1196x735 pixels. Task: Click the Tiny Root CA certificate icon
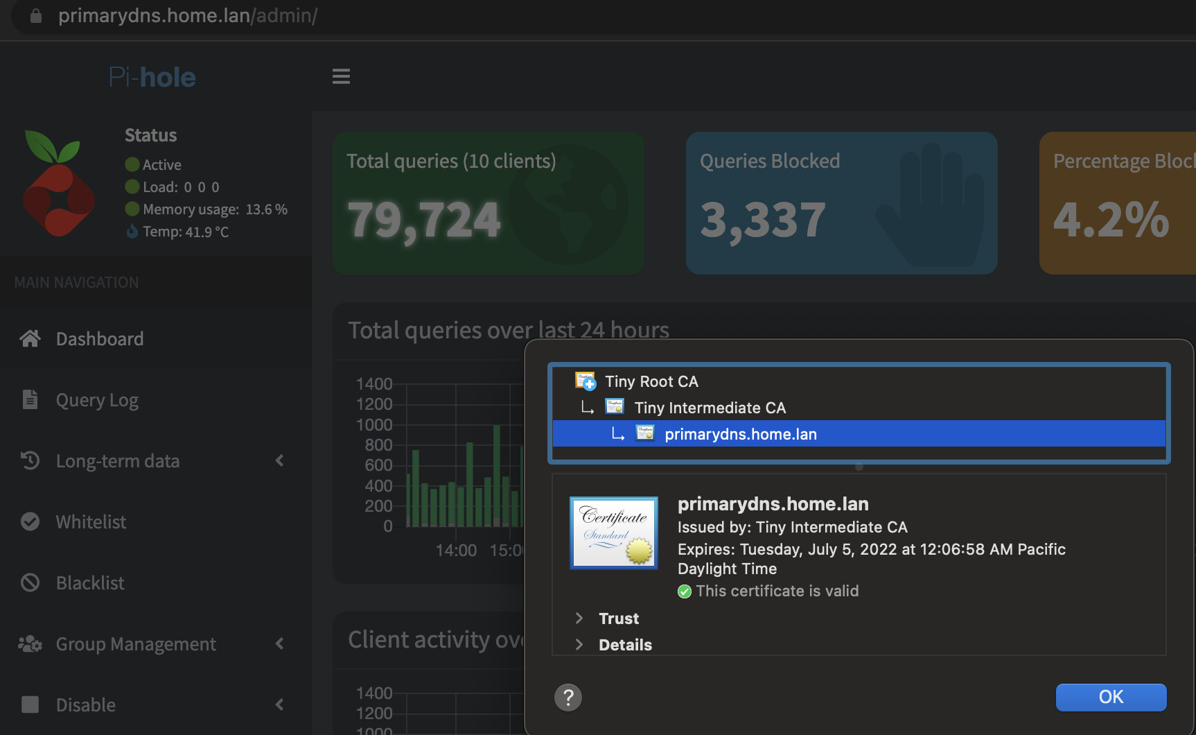pyautogui.click(x=586, y=381)
